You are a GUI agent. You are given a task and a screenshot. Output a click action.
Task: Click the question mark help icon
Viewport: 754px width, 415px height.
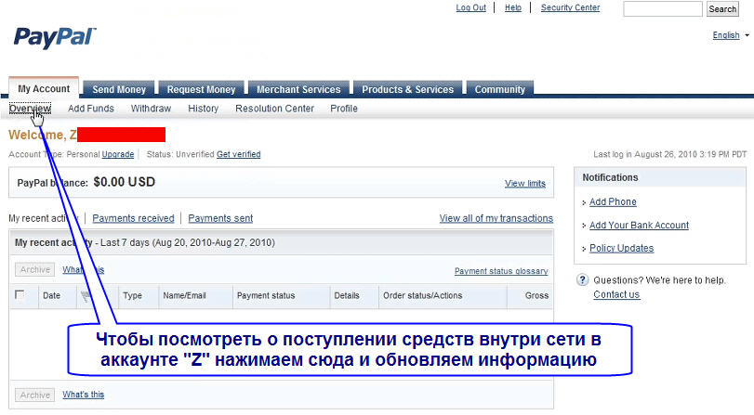coord(582,280)
